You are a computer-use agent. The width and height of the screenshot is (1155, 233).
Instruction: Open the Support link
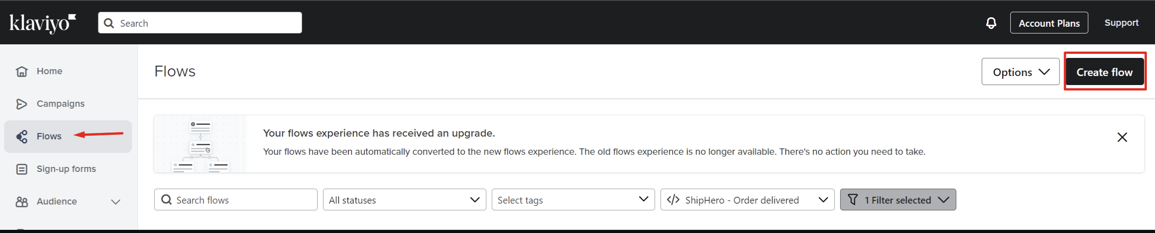(x=1121, y=23)
